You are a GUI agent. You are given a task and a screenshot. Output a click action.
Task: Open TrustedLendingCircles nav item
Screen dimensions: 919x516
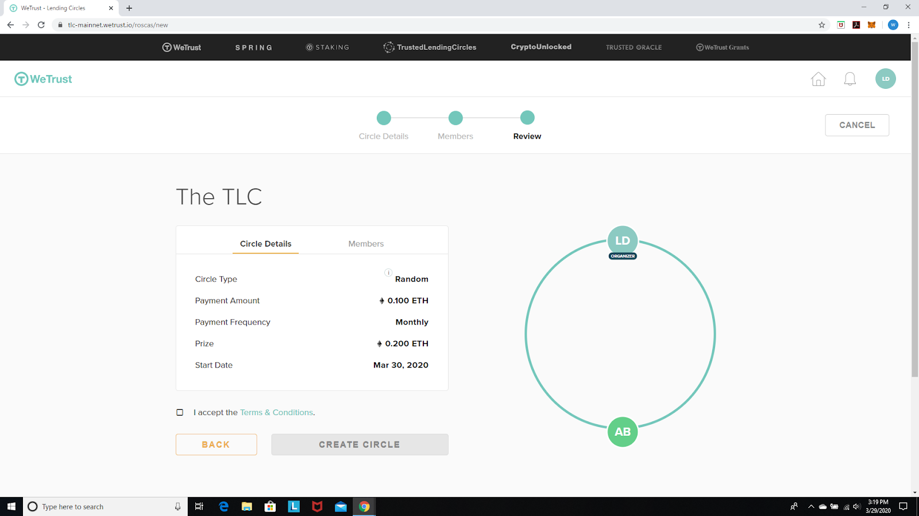coord(430,48)
